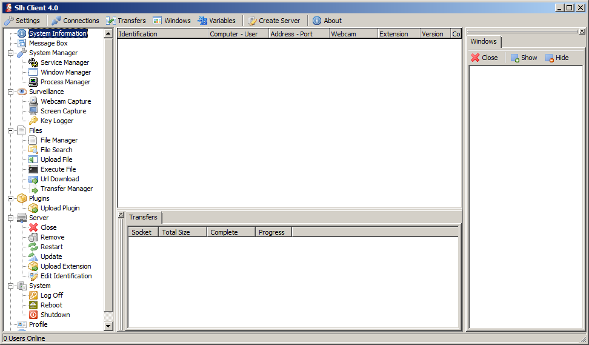
Task: Click the Message Box icon
Action: [x=22, y=43]
